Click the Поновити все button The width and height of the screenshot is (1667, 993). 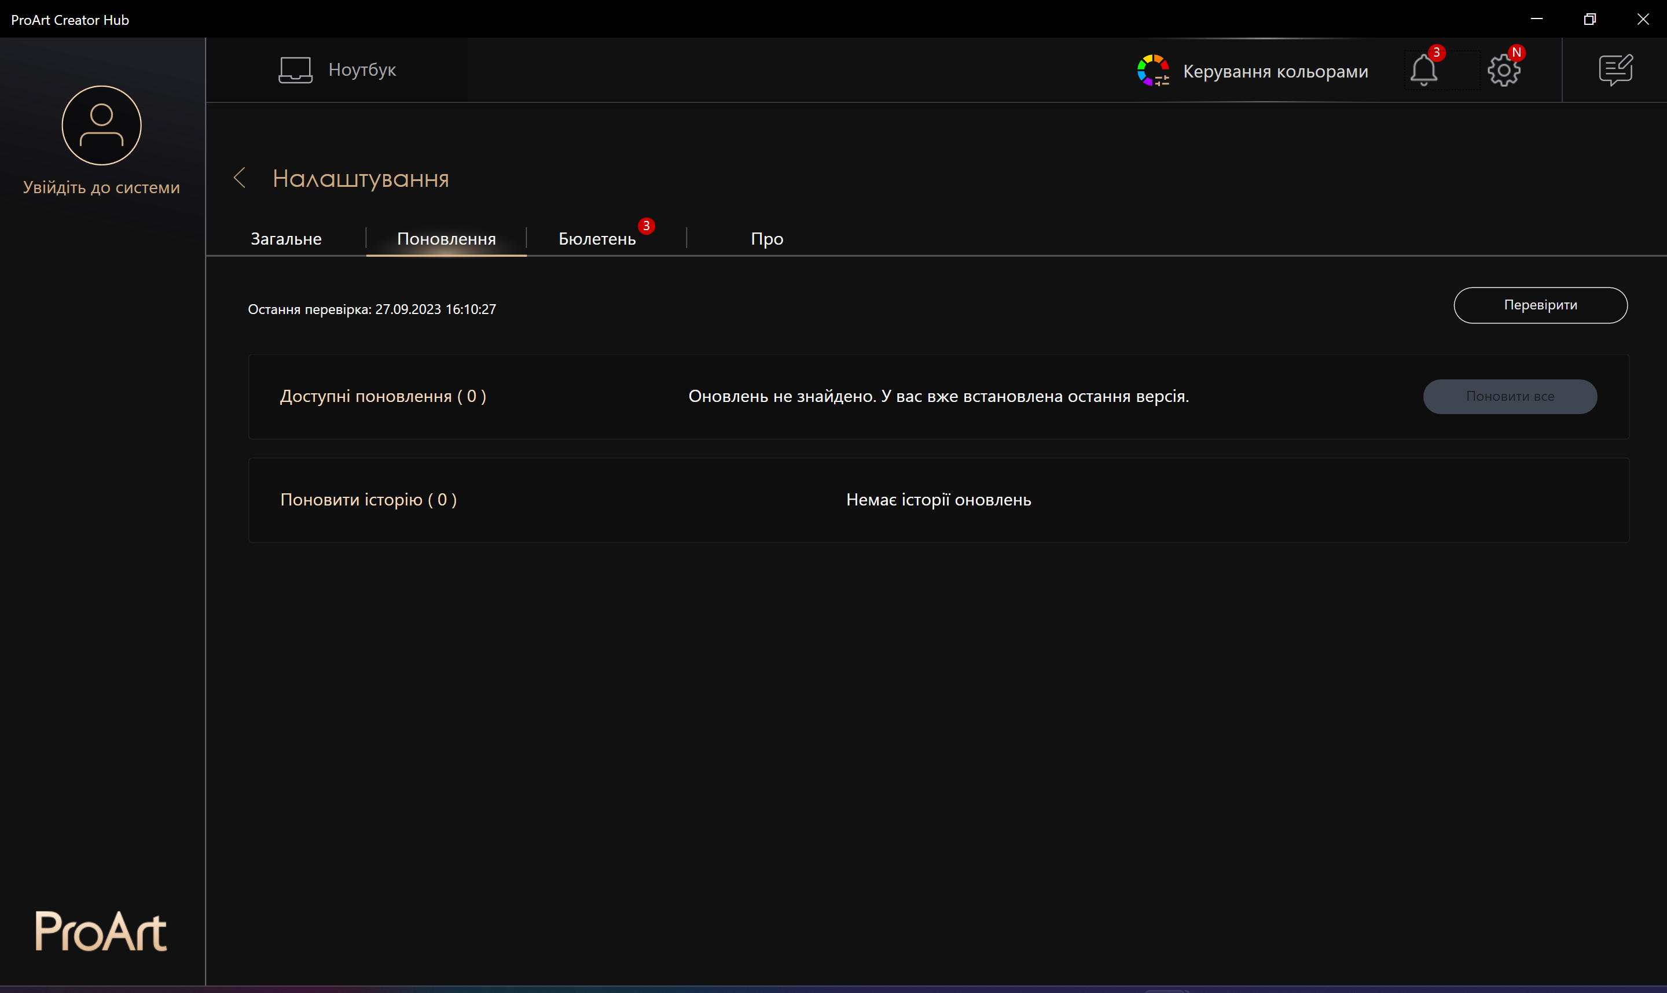point(1510,396)
